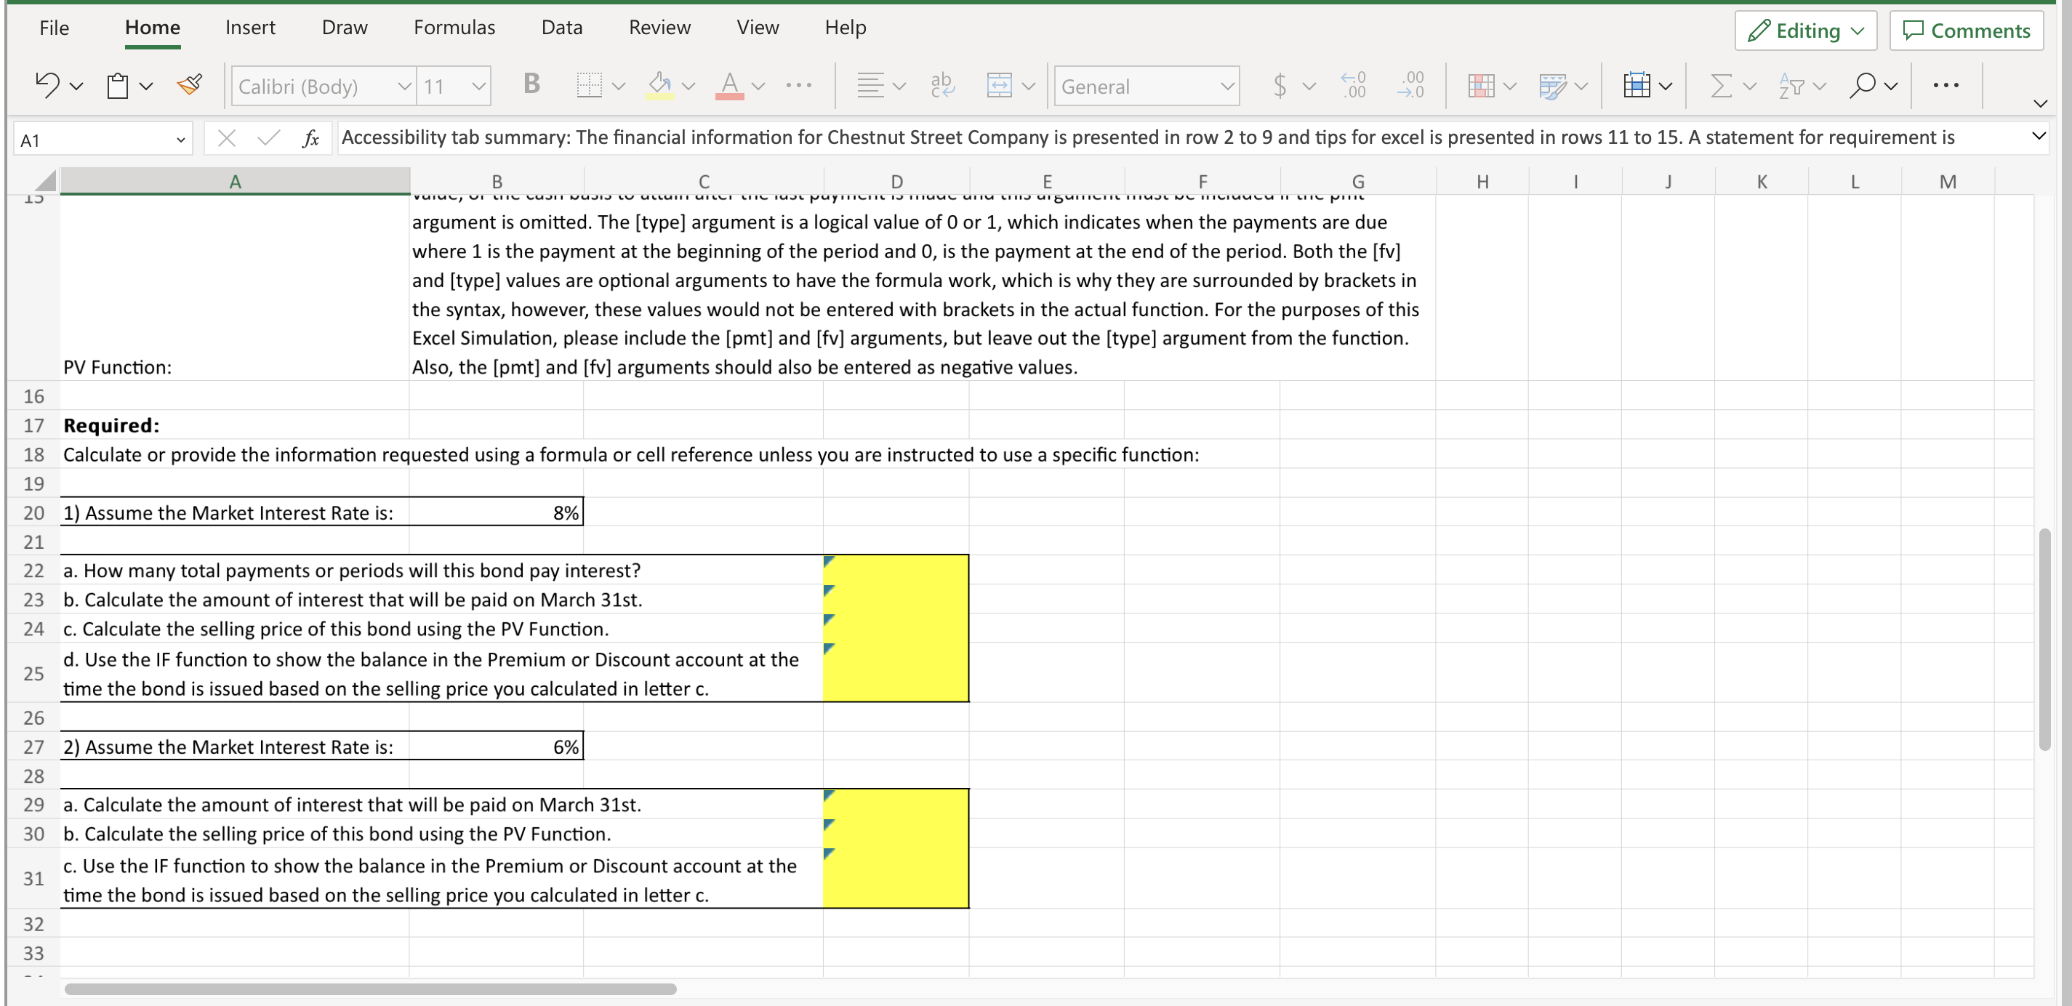Open the AutoSum function

[1722, 85]
